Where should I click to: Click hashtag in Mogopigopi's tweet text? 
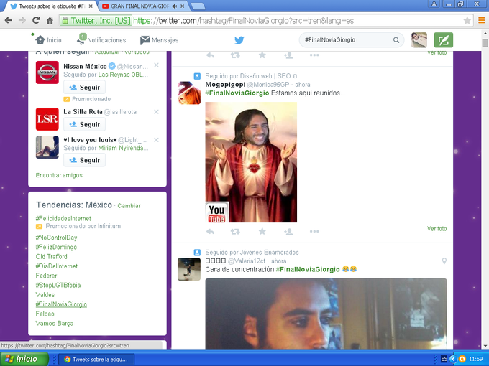pos(237,93)
